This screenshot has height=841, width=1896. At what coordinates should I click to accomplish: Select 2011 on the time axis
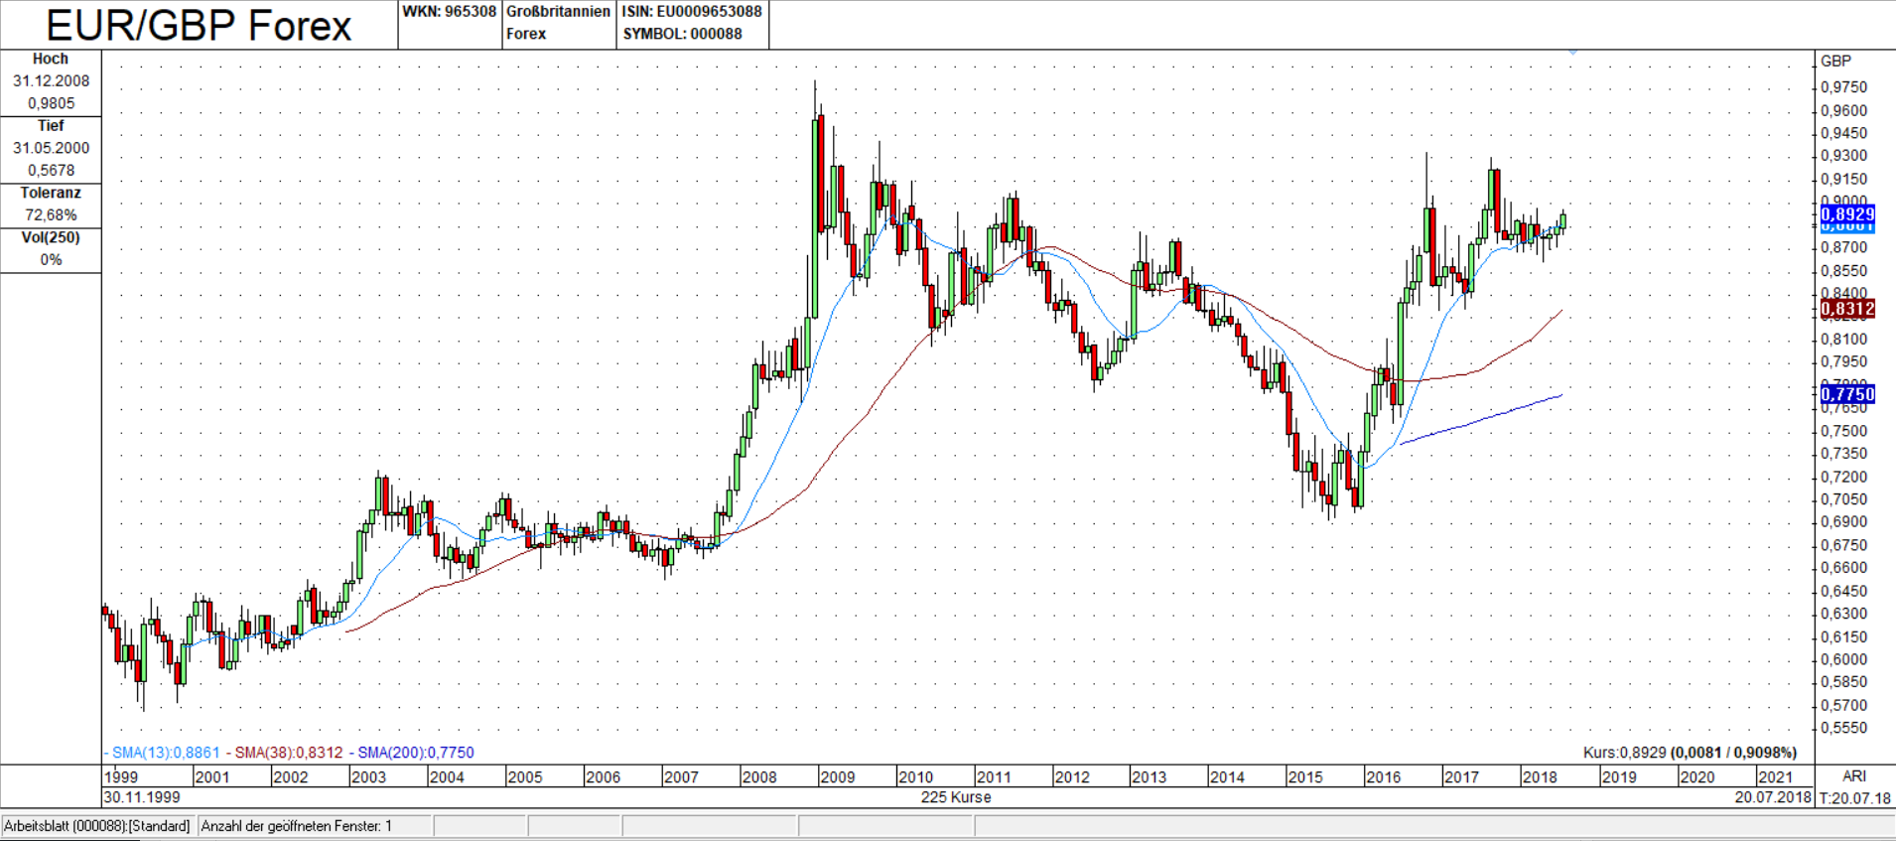click(x=994, y=777)
